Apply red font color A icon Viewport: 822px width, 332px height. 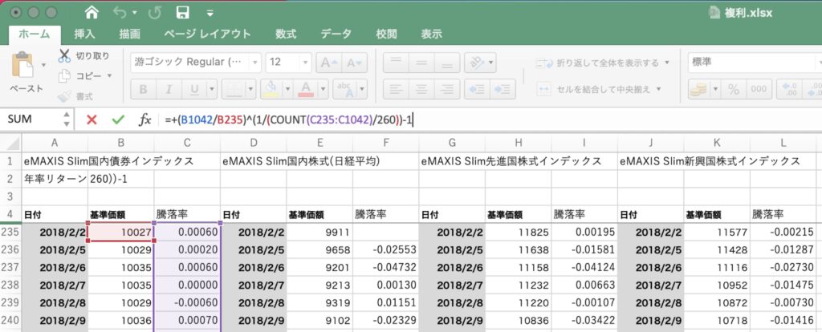click(x=306, y=89)
